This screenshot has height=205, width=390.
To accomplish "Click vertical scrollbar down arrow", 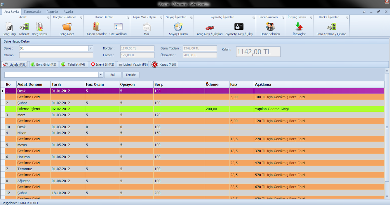I will [x=387, y=197].
